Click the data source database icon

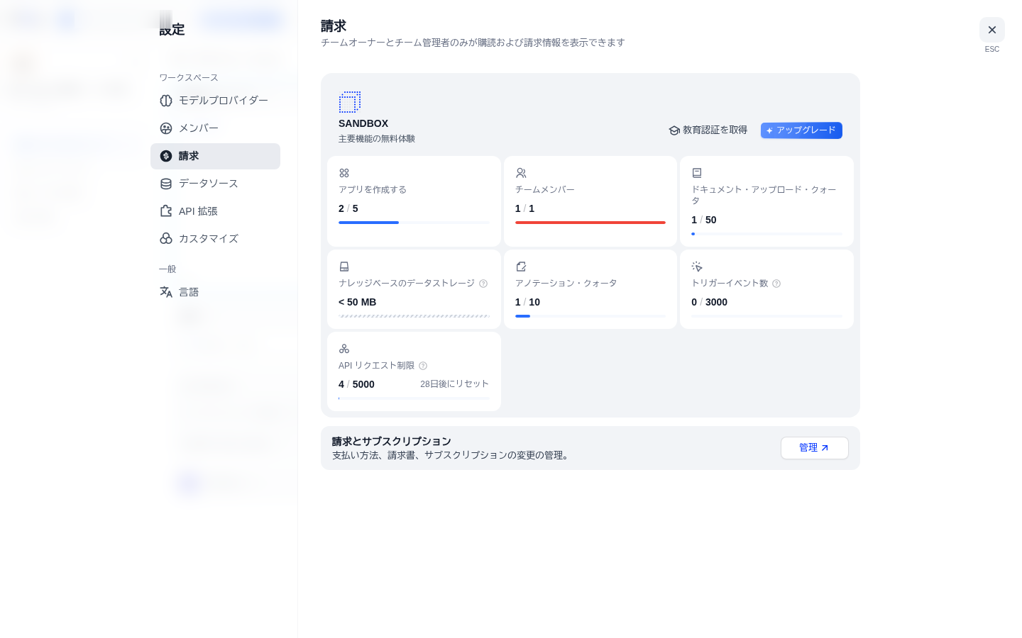166,184
